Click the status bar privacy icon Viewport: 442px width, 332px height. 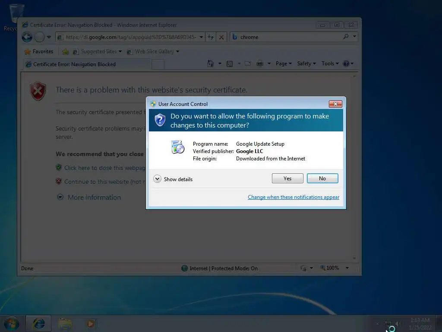[x=303, y=268]
